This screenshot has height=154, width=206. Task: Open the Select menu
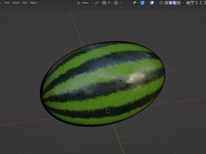point(16,3)
